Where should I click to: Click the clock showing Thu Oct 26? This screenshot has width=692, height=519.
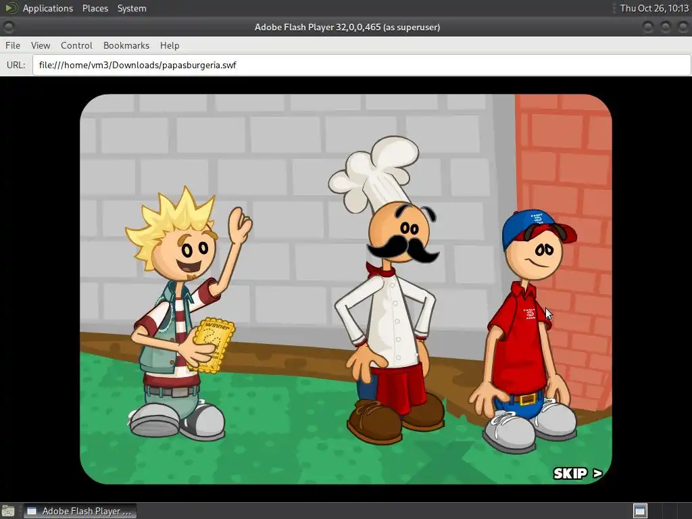tap(654, 8)
